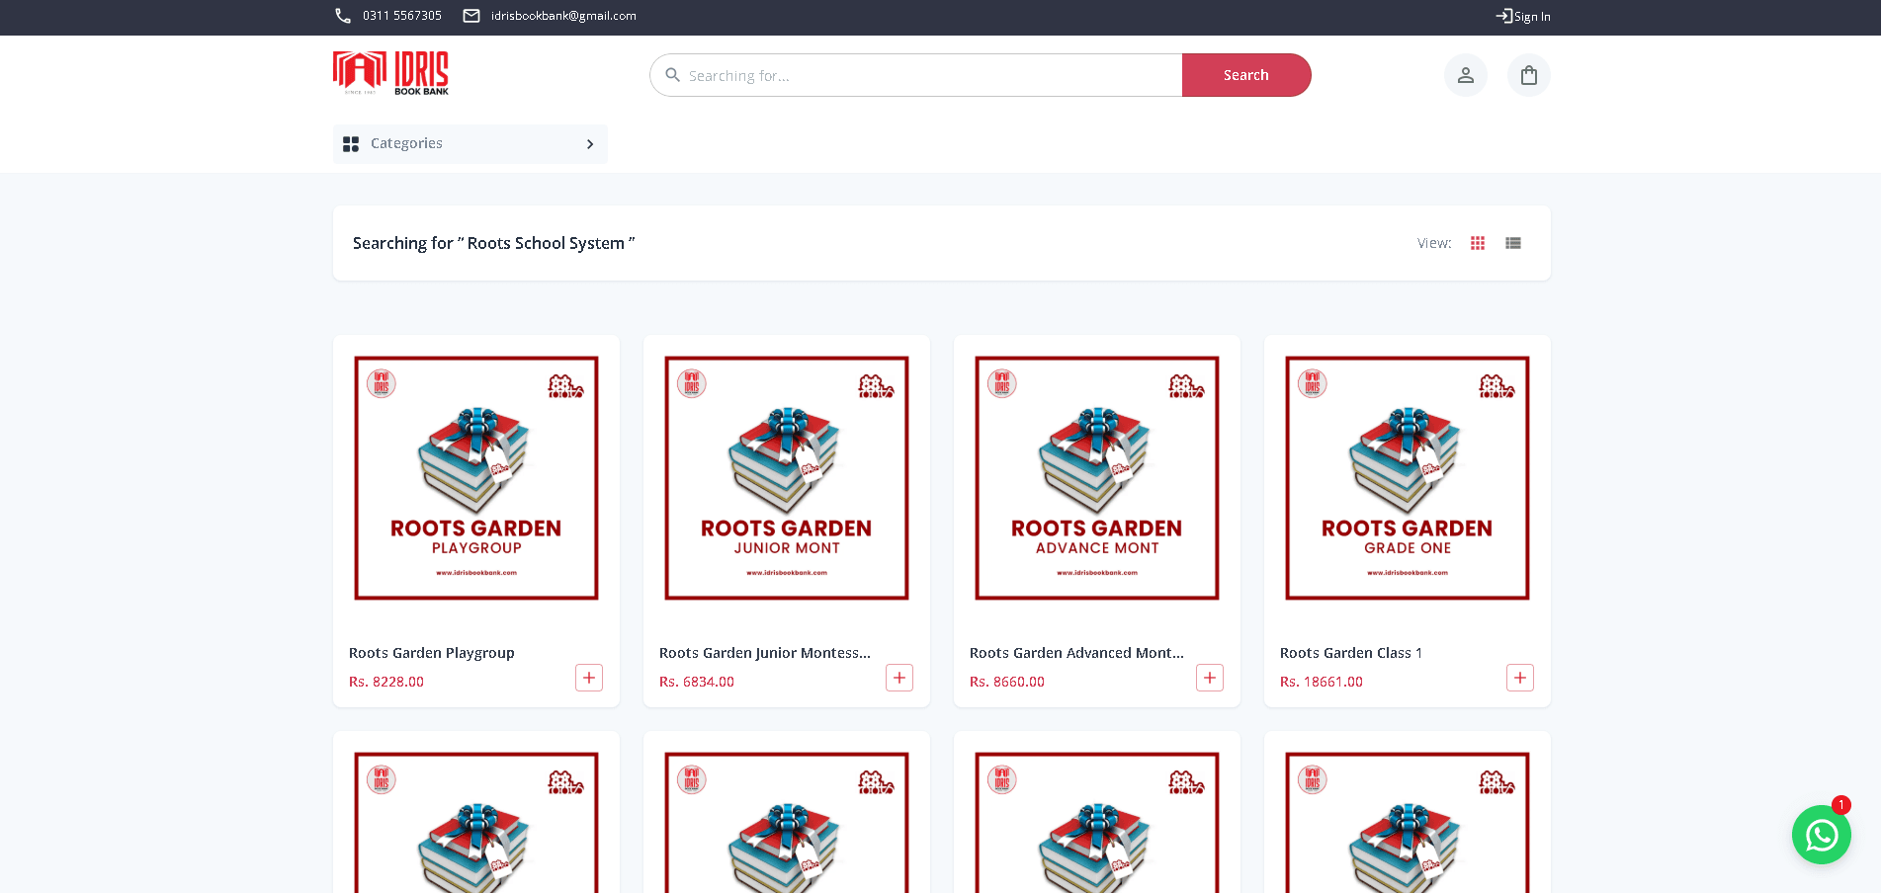The image size is (1881, 893).
Task: Expand the Categories dropdown
Action: [470, 144]
